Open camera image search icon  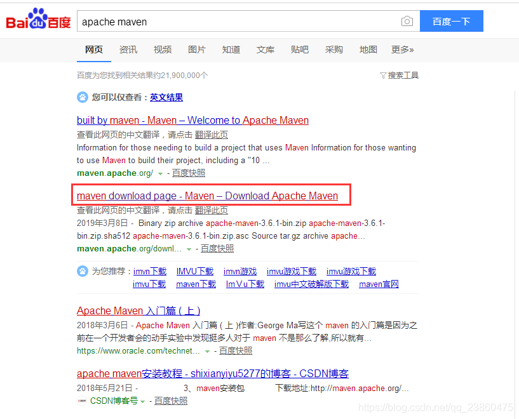point(407,22)
